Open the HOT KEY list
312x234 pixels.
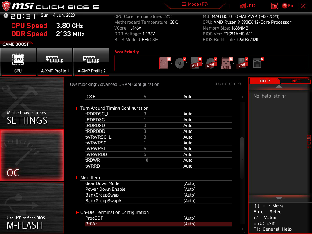(223, 84)
